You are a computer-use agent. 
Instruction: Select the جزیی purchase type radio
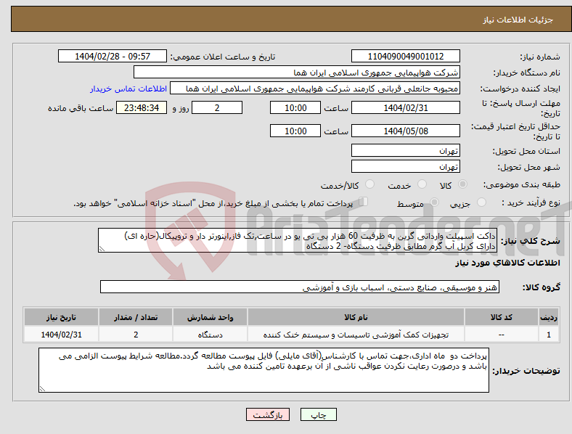(x=481, y=202)
